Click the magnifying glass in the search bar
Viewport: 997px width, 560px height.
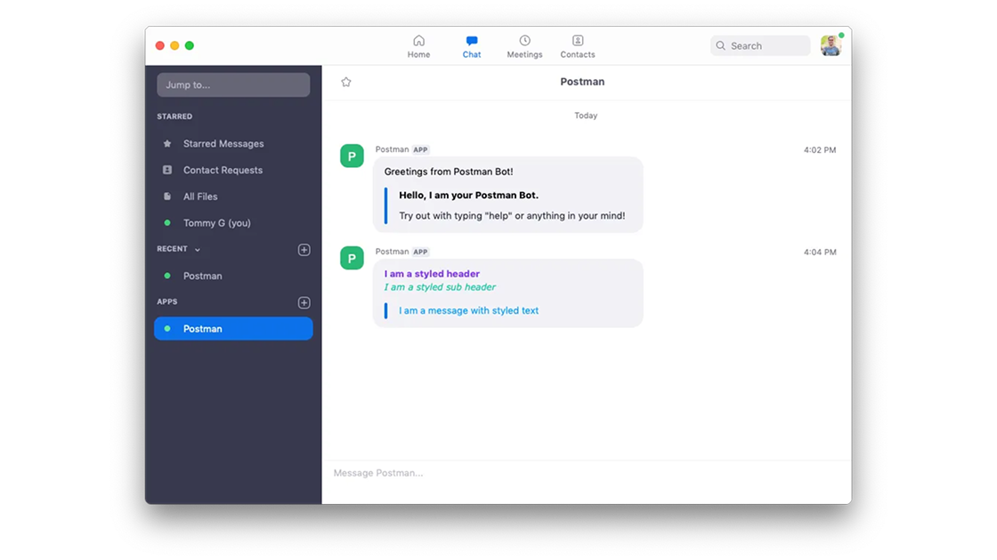tap(721, 45)
